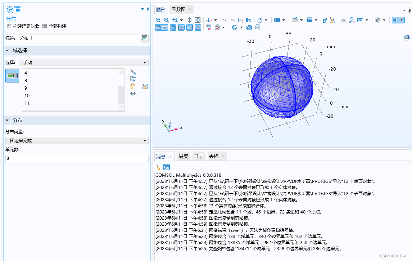Open default view dropdown arrow
This screenshot has width=412, height=261.
coord(216,20)
